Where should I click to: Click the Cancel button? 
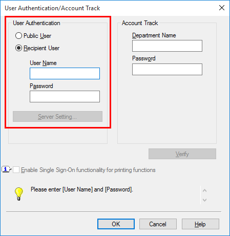[x=158, y=224]
